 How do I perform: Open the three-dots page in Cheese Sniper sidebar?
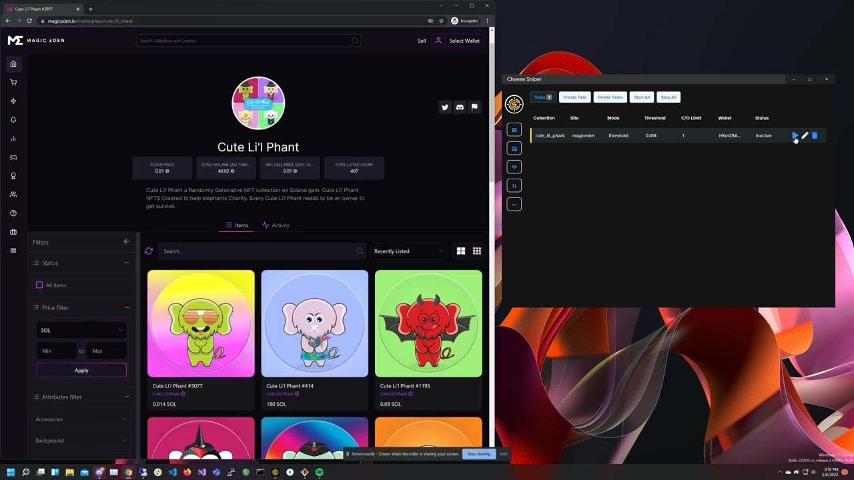(x=514, y=204)
